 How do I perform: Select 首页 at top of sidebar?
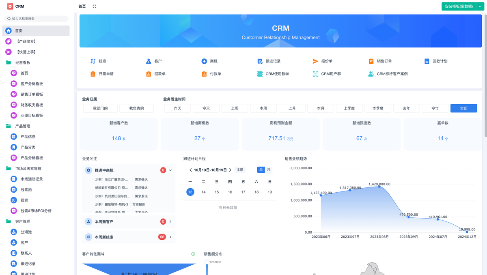37,31
